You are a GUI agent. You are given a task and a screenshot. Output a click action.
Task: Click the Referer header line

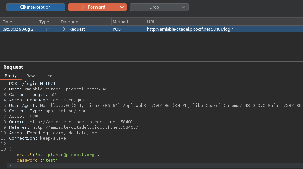pyautogui.click(x=74, y=127)
